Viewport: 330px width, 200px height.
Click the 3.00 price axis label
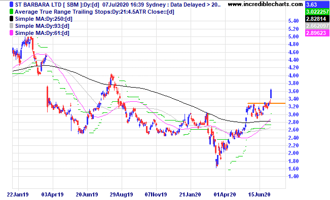tap(294, 114)
